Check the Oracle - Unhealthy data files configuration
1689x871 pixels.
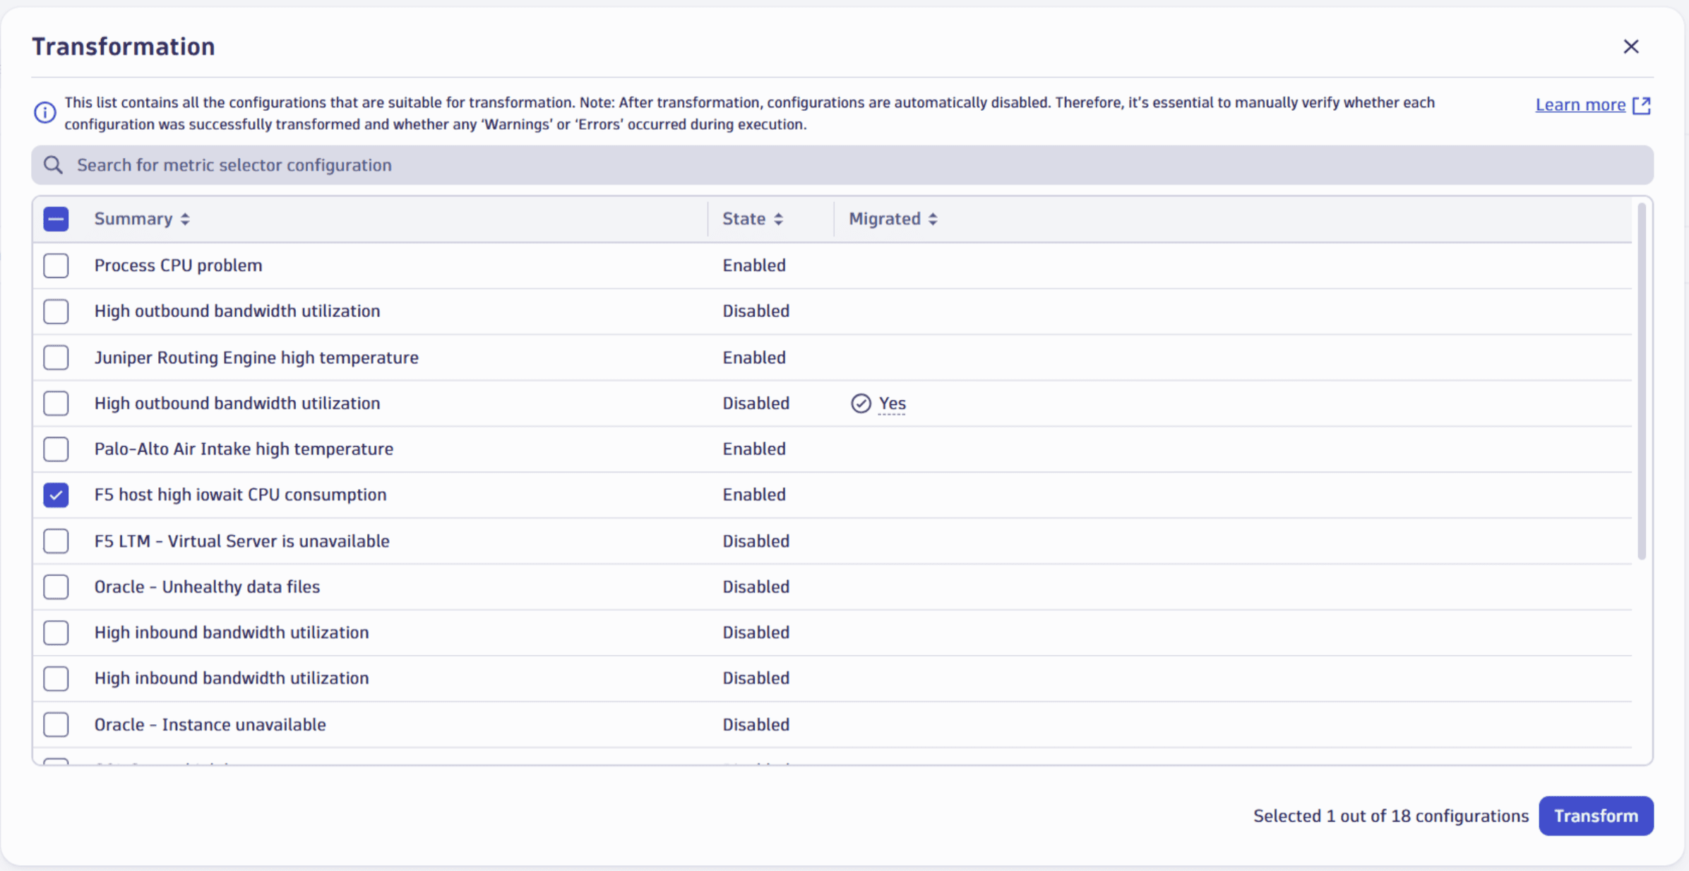pyautogui.click(x=56, y=587)
